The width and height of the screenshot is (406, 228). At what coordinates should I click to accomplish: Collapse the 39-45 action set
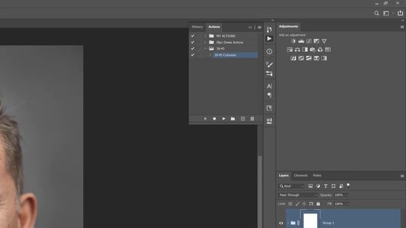205,49
